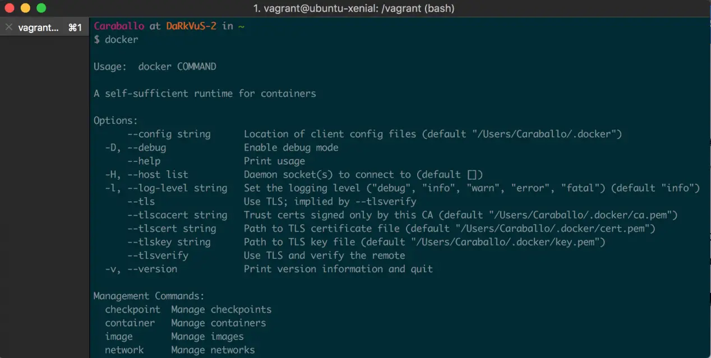
Task: Click the Caraballo username in the prompt
Action: coord(119,26)
